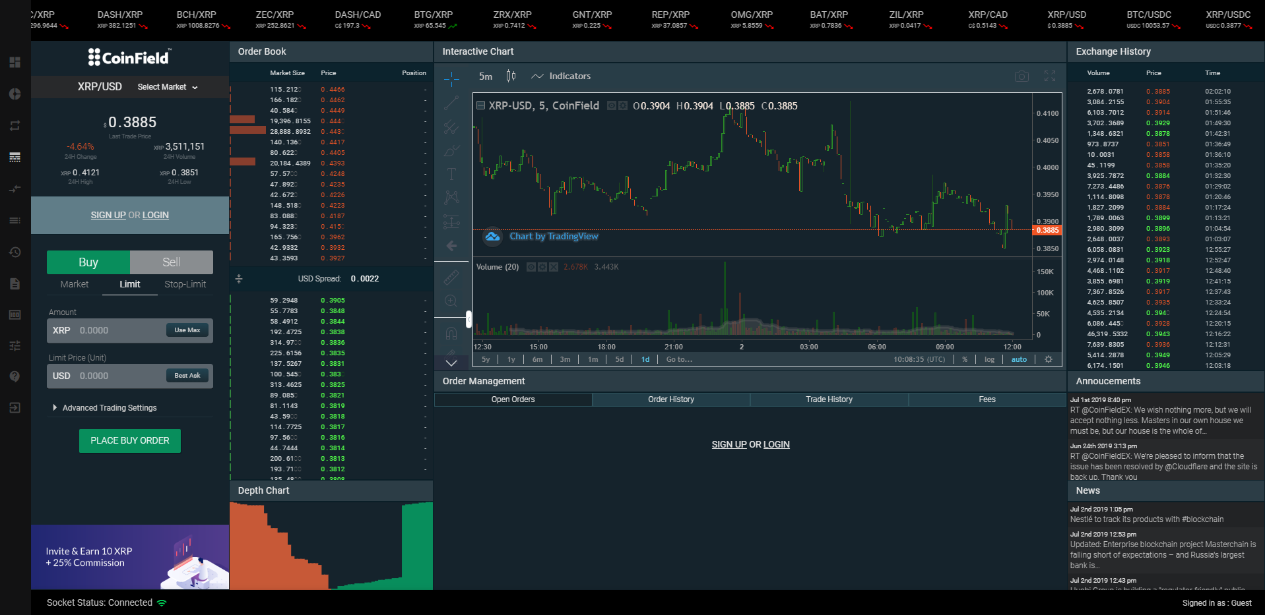Image resolution: width=1265 pixels, height=615 pixels.
Task: Select the zoom in magnifier tool
Action: click(x=451, y=301)
